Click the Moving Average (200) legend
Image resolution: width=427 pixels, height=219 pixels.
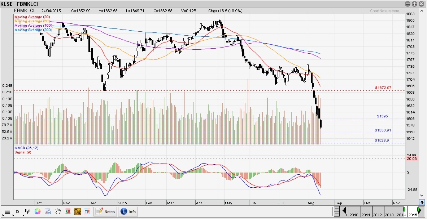click(x=33, y=30)
